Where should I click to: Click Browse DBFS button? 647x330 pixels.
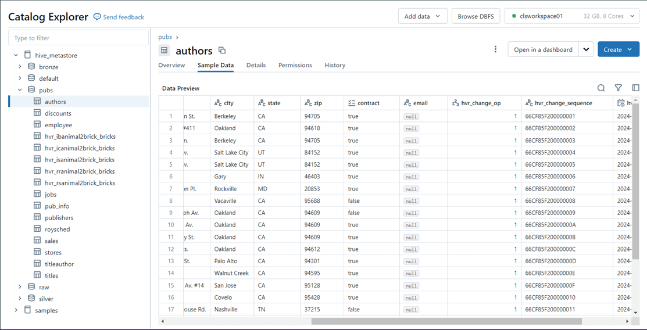[x=476, y=16]
